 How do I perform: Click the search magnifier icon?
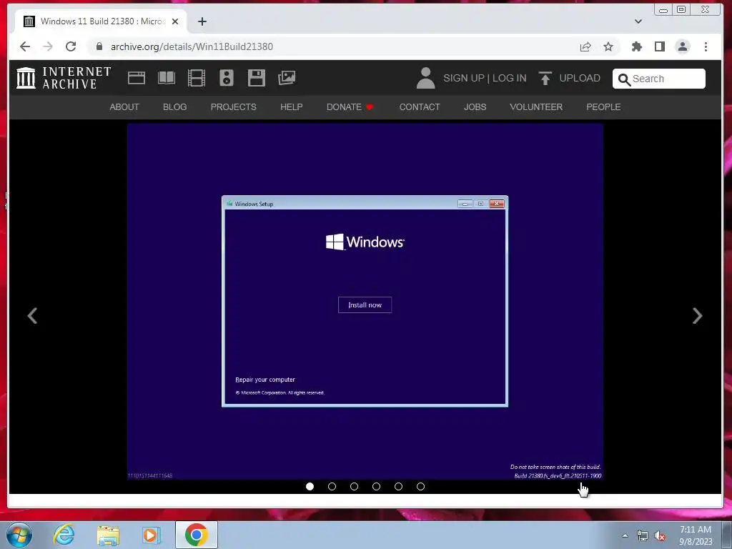(624, 79)
